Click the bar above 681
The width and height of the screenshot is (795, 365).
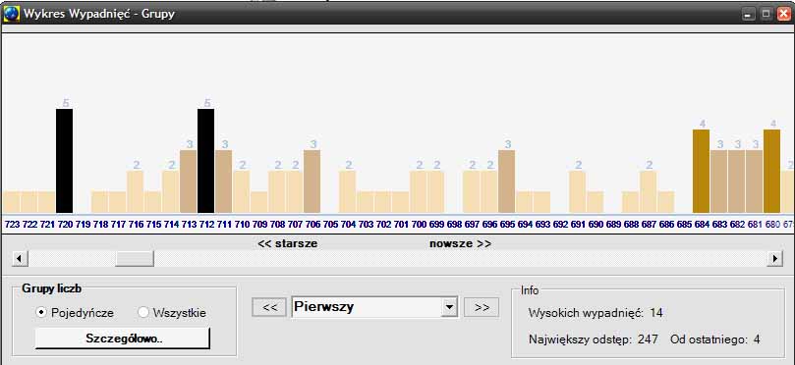[x=755, y=182]
